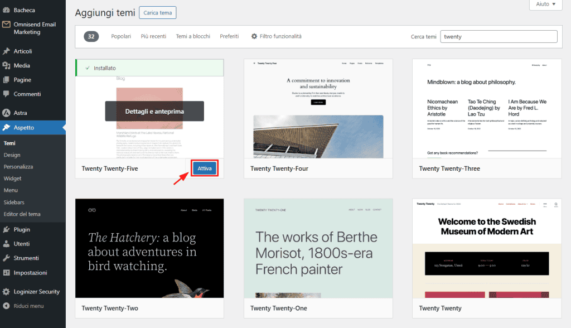Click the Riduci menu collapse arrow icon

(6, 306)
